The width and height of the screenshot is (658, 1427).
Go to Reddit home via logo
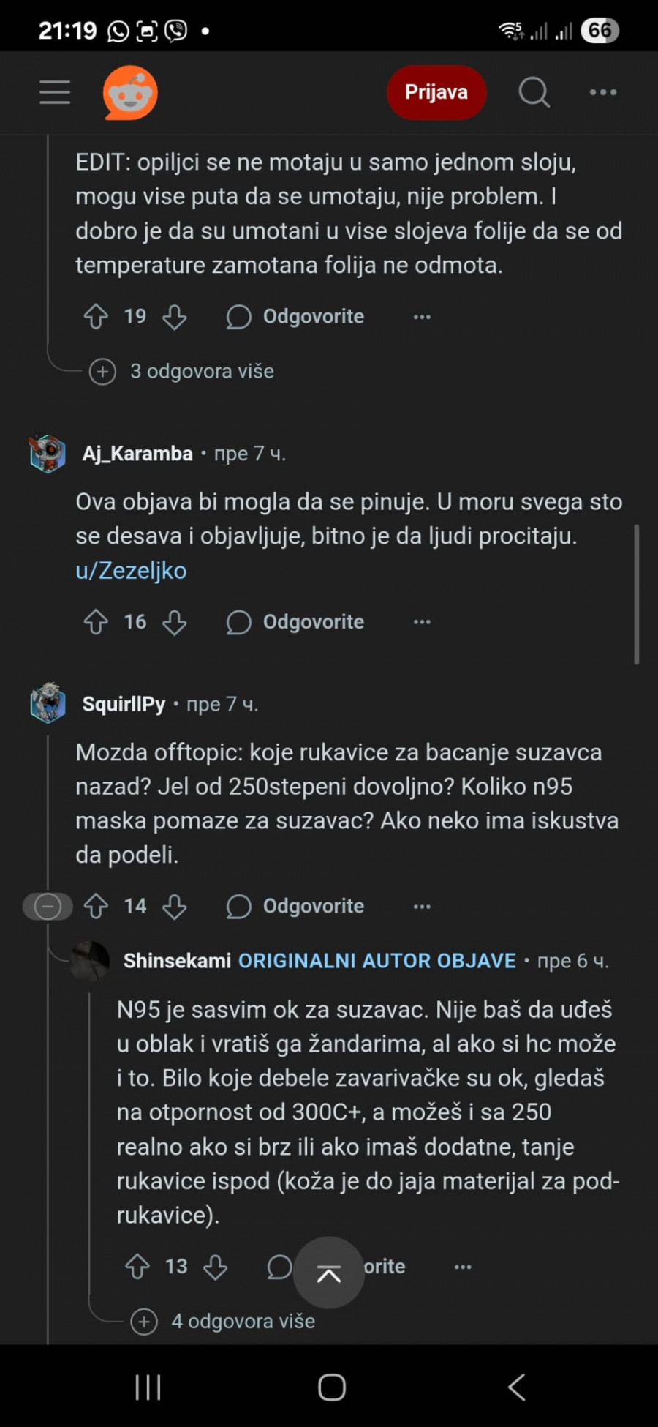130,93
